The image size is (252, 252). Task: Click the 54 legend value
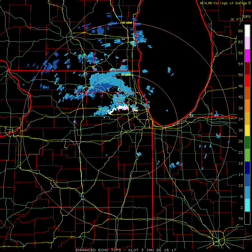point(241,64)
